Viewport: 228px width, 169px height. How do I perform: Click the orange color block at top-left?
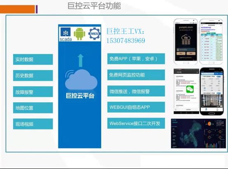[17, 9]
